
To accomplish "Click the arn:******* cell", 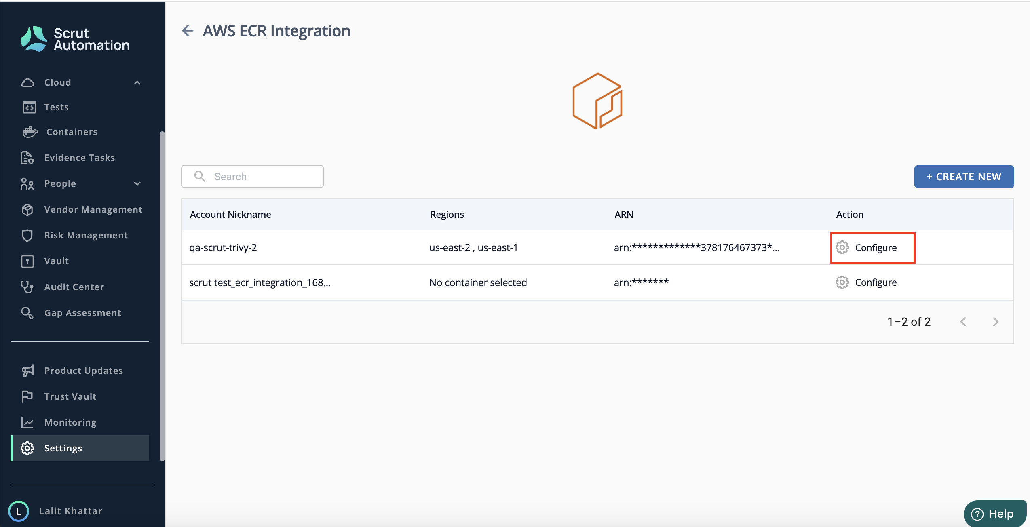I will 641,282.
